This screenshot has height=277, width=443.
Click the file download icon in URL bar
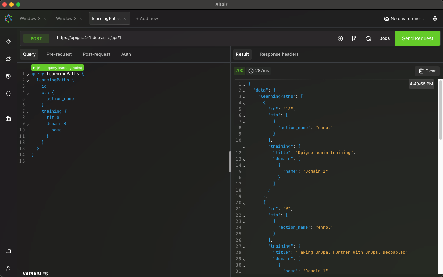354,38
